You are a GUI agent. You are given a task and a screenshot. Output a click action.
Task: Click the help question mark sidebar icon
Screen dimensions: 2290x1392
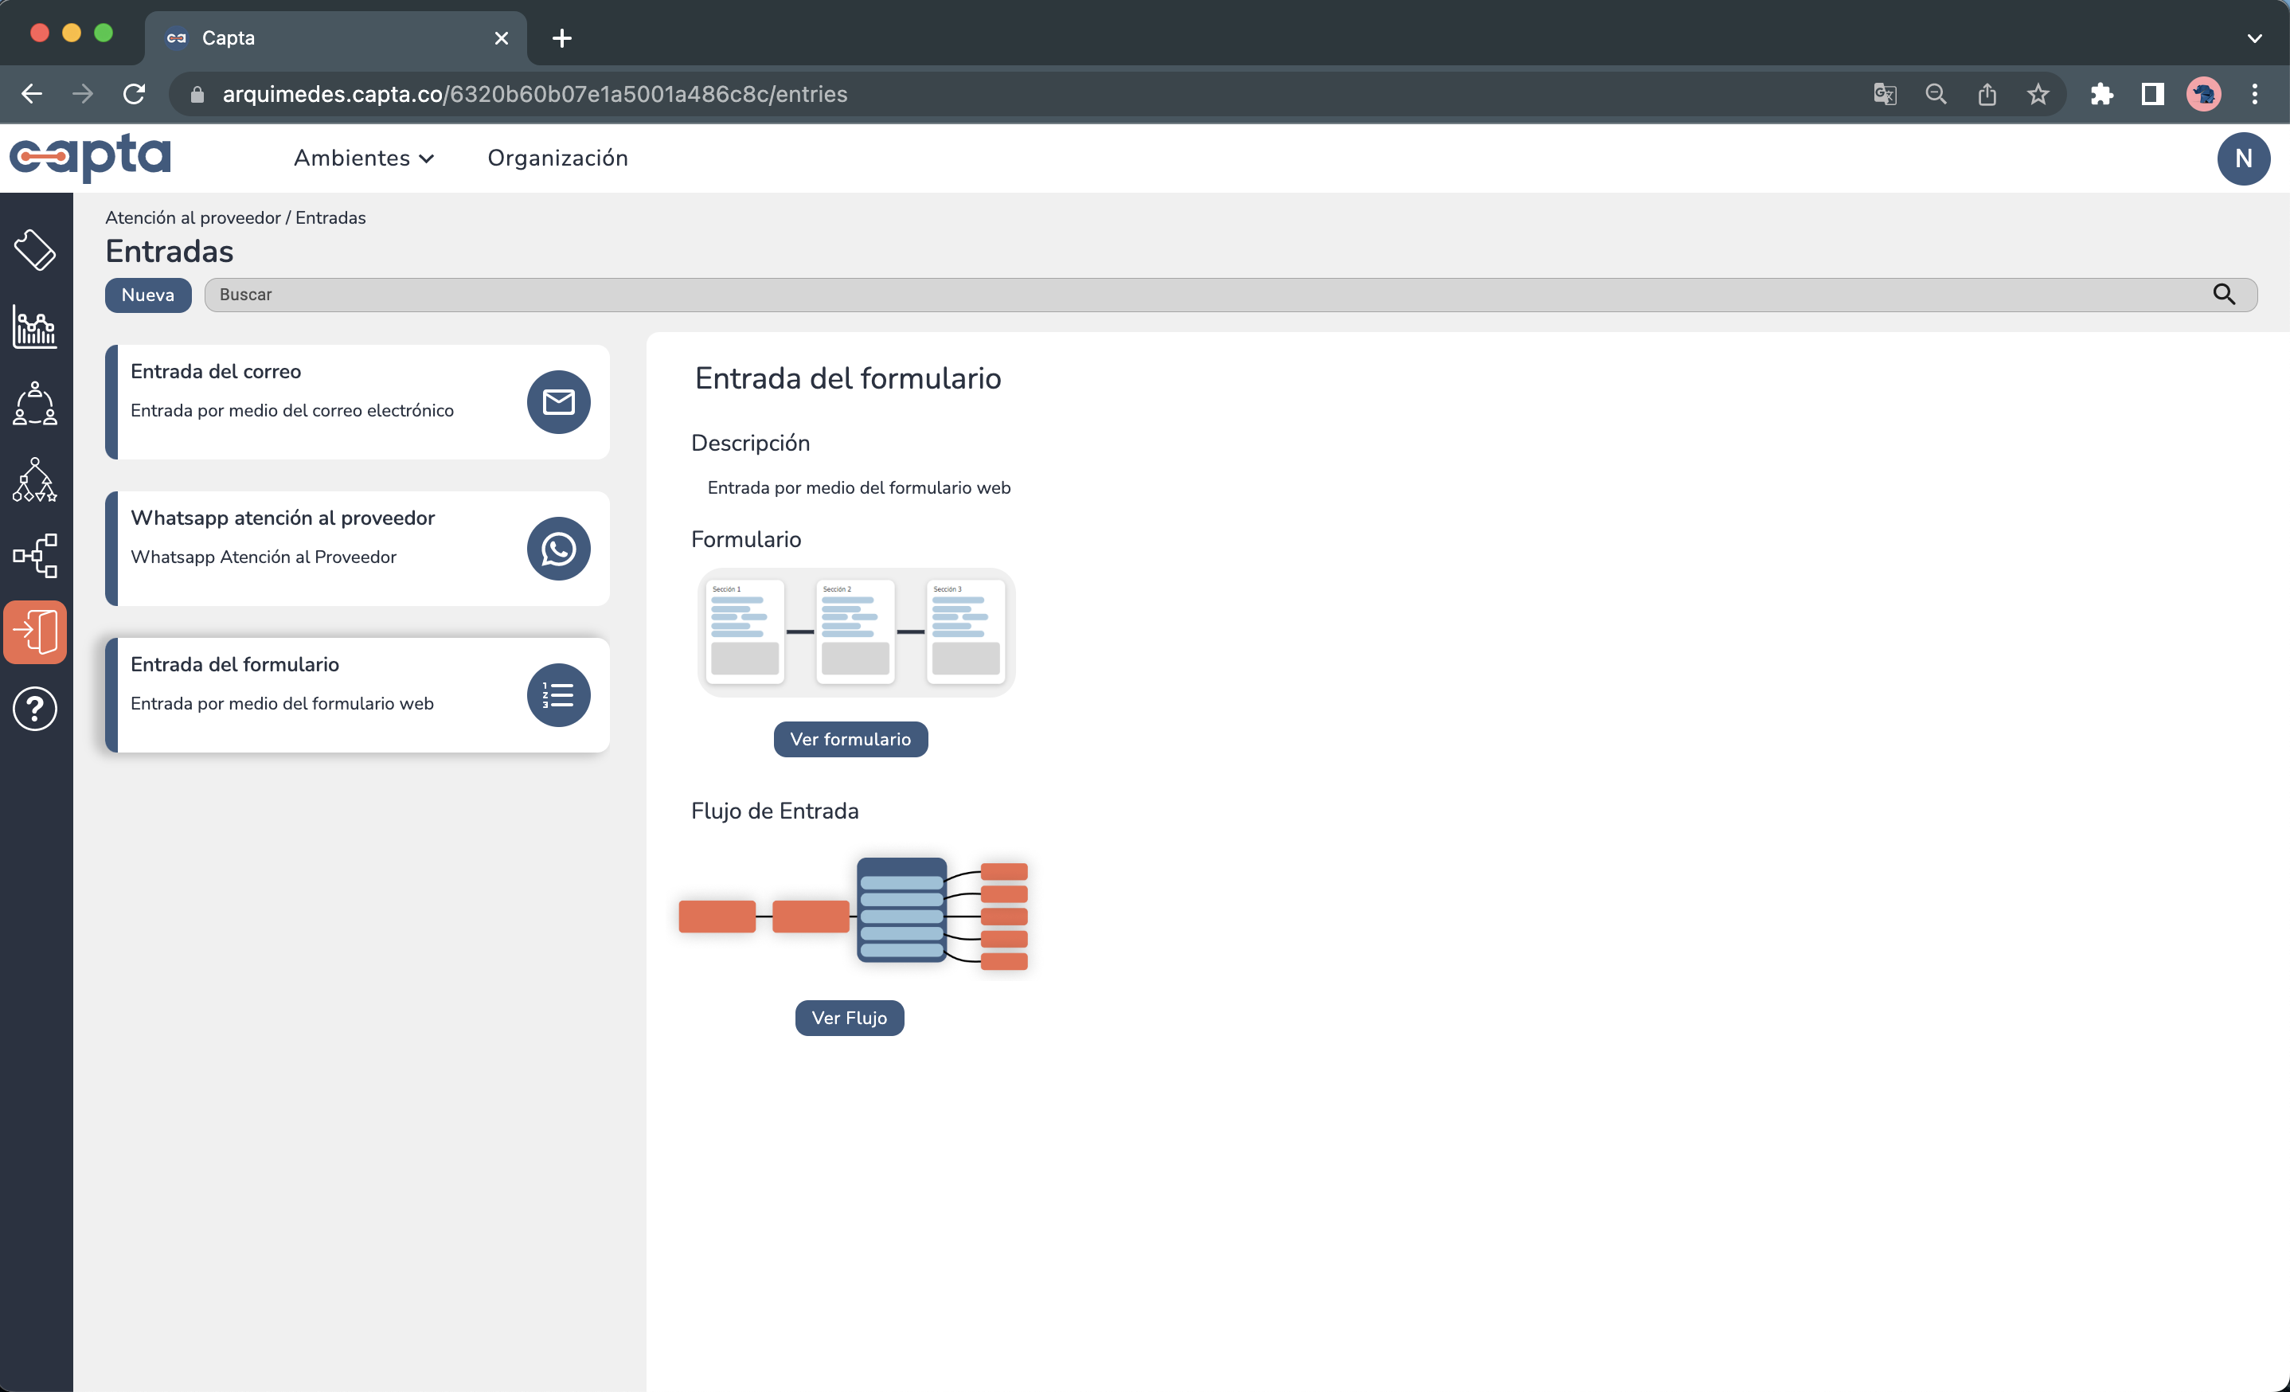35,709
